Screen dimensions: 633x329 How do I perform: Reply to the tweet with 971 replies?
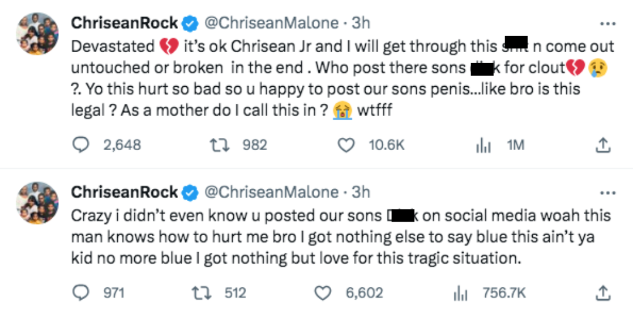click(80, 292)
